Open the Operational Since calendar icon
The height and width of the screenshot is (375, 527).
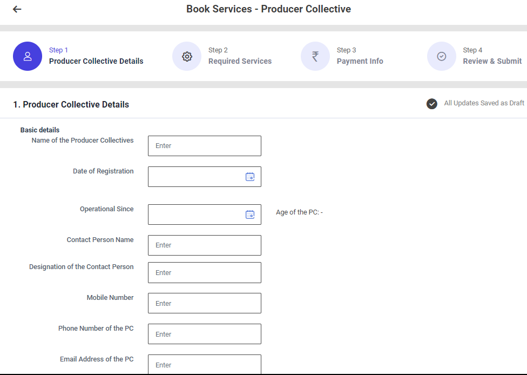coord(250,215)
